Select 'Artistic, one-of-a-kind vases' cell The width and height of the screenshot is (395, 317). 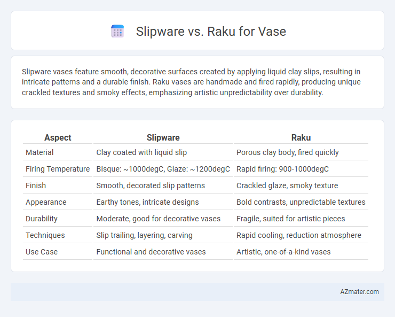[283, 252]
